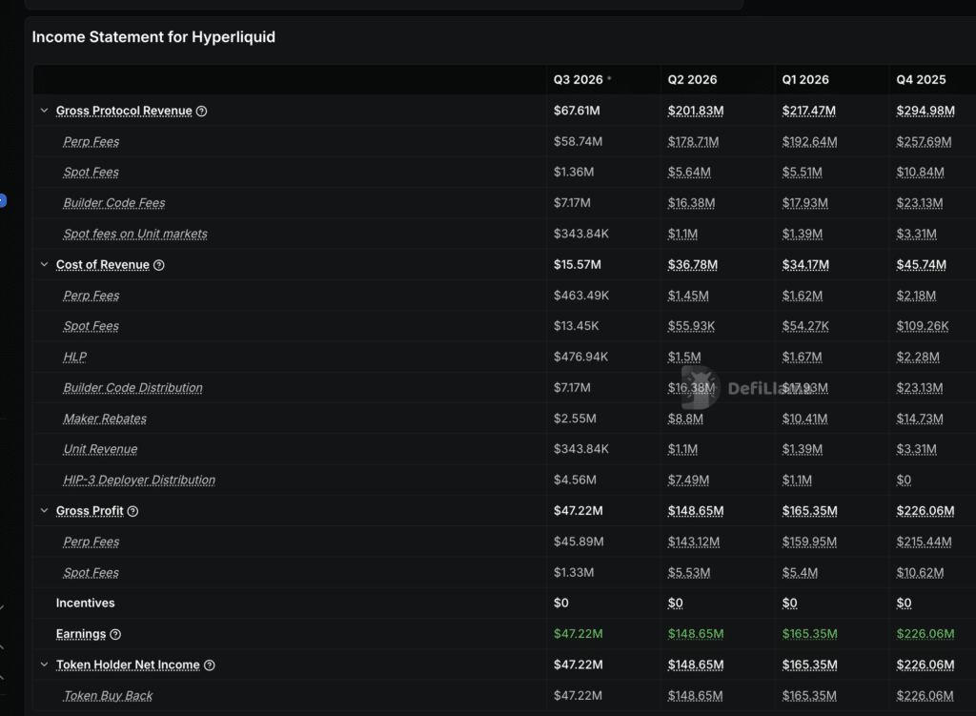Viewport: 976px width, 716px height.
Task: Click the $15.57M Cost of Revenue value
Action: (578, 265)
